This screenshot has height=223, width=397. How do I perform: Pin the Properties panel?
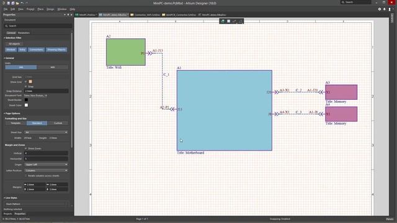tap(68, 15)
